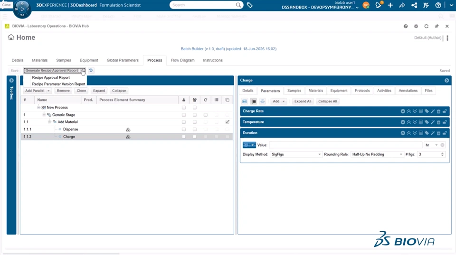Toggle single-user checkbox for New Process
The image size is (456, 255).
pyautogui.click(x=183, y=108)
